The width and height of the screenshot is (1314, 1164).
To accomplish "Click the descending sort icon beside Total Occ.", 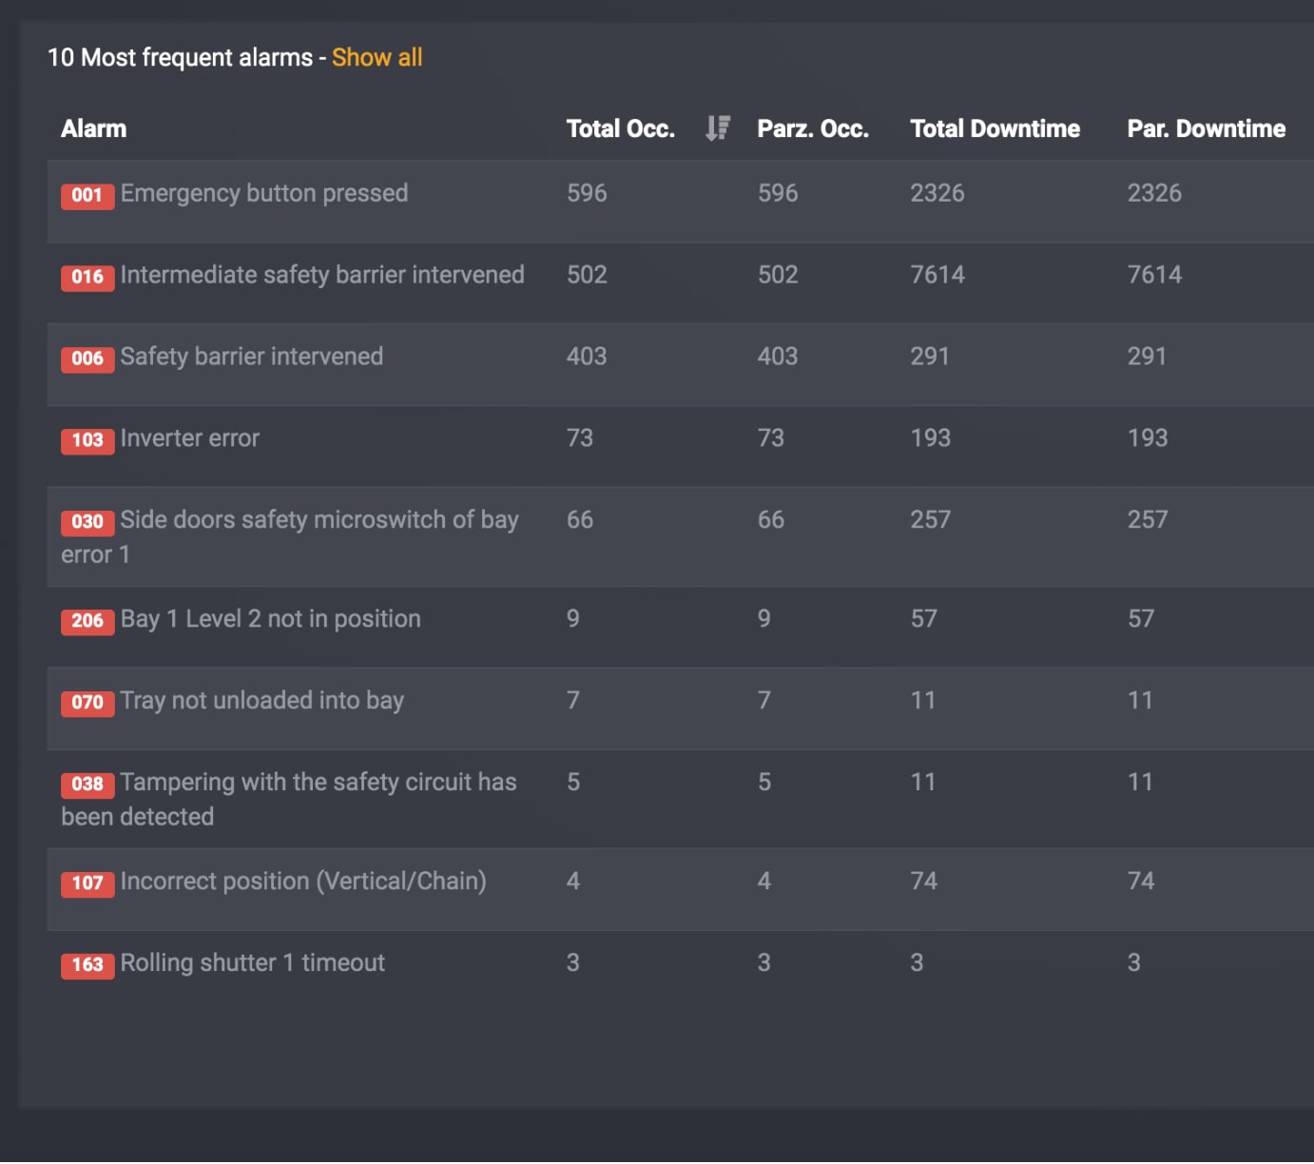I will click(x=718, y=128).
